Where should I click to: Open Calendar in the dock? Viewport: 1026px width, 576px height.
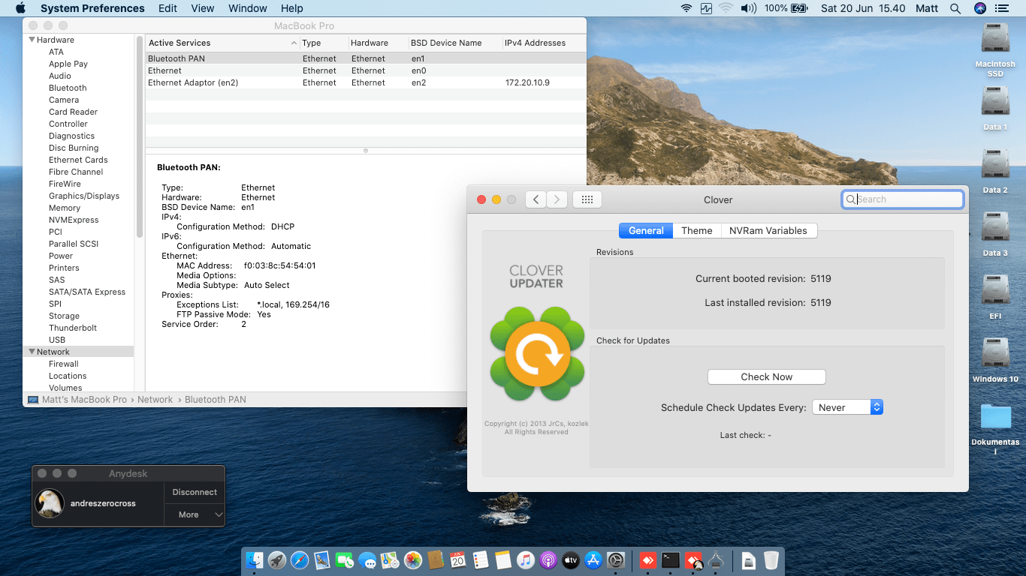(x=458, y=560)
